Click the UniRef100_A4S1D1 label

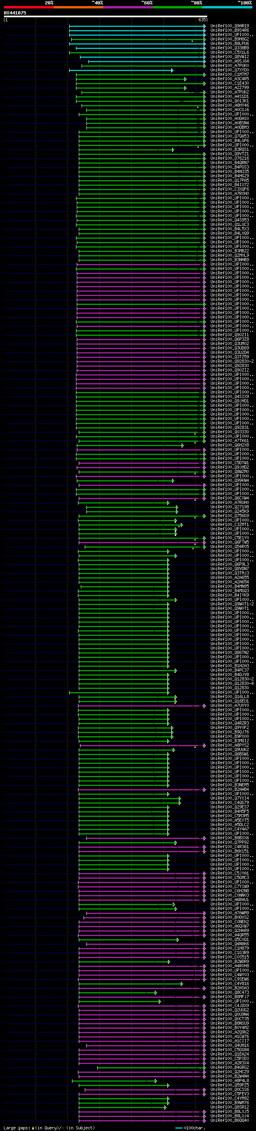coord(229,96)
